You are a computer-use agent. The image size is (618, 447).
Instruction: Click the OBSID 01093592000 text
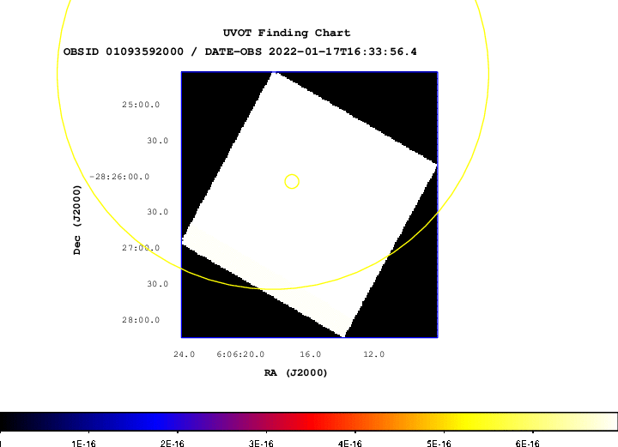pos(124,51)
